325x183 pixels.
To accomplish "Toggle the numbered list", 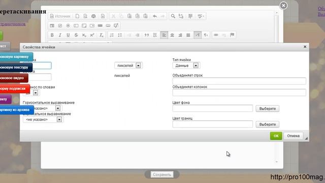I will [112, 35].
